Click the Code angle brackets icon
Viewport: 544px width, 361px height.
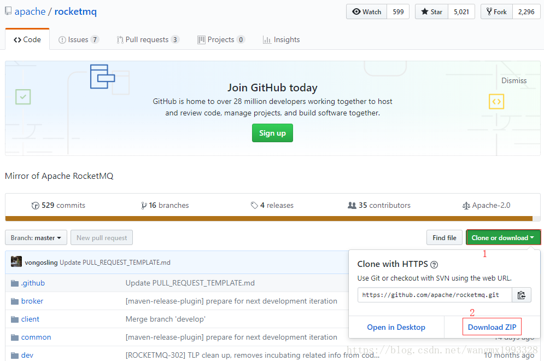[17, 40]
